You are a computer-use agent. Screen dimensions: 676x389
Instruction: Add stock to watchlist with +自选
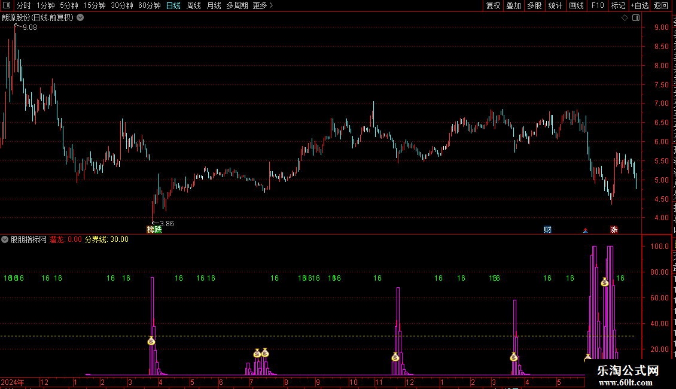point(640,5)
